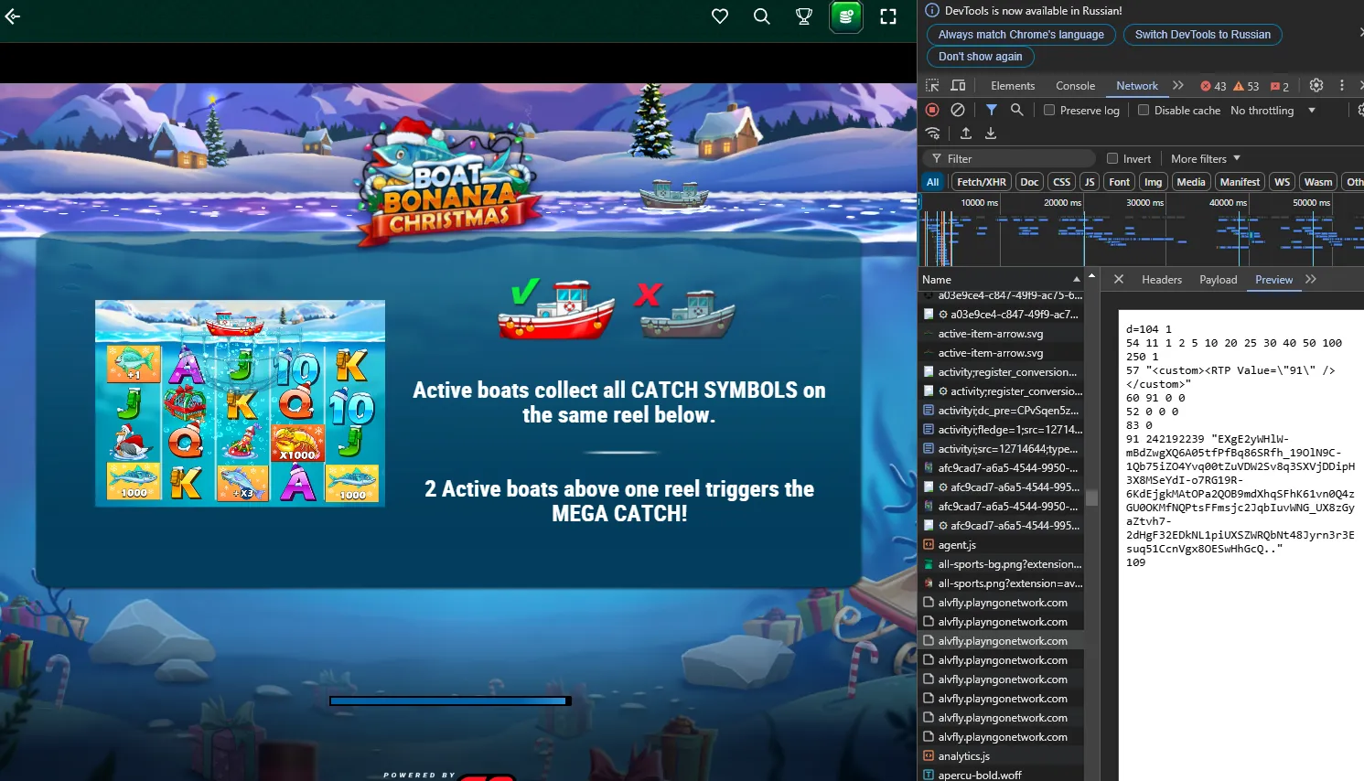
Task: Check the Invert filter checkbox
Action: pyautogui.click(x=1112, y=158)
